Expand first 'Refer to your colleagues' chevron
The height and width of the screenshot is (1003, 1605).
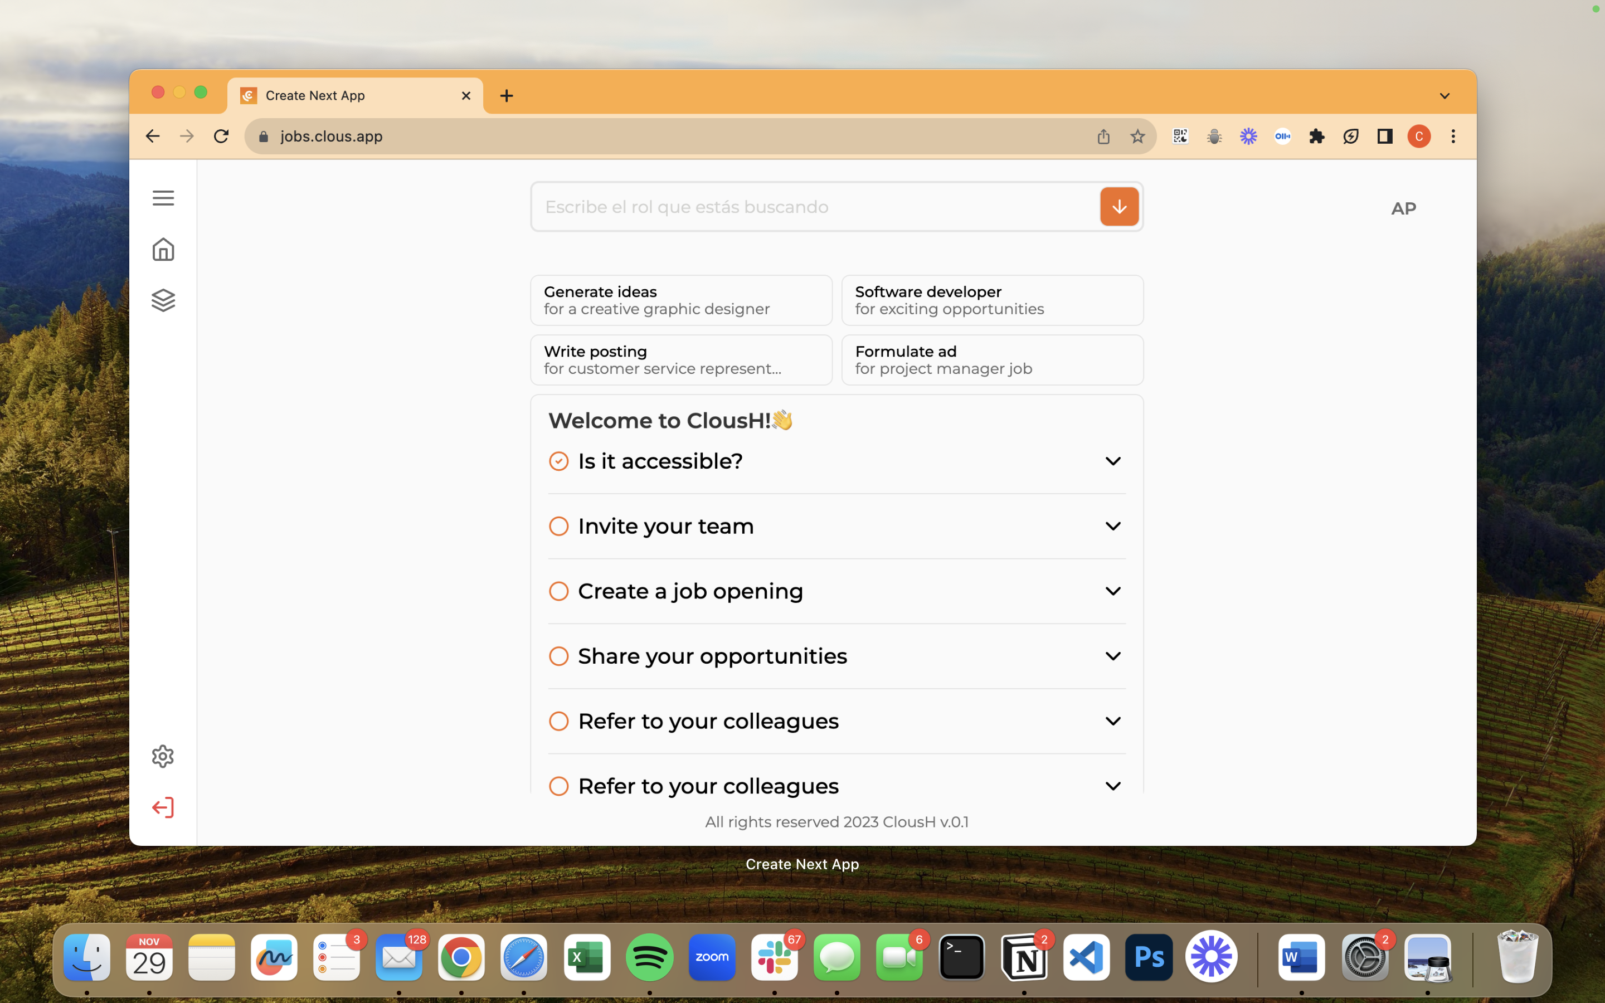pos(1112,721)
